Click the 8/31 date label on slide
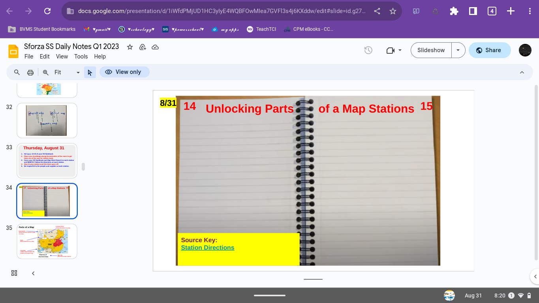This screenshot has height=303, width=539. (168, 103)
